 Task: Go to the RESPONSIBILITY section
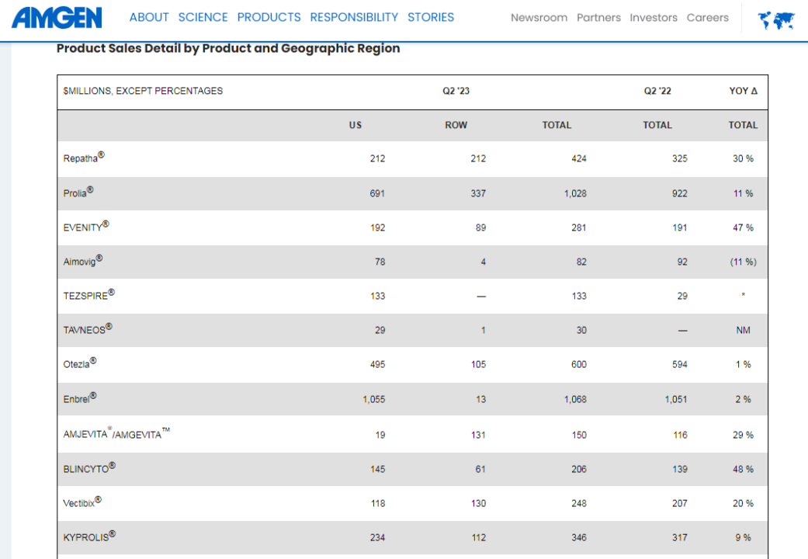coord(354,17)
